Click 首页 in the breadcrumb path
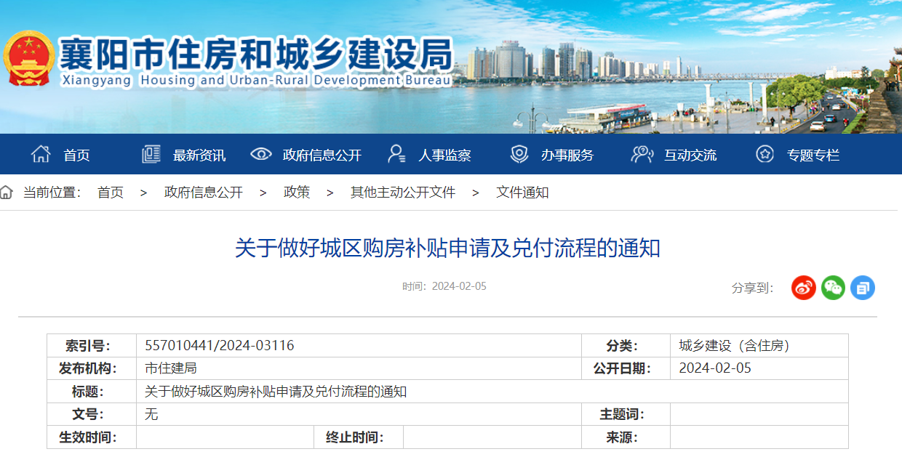 111,193
